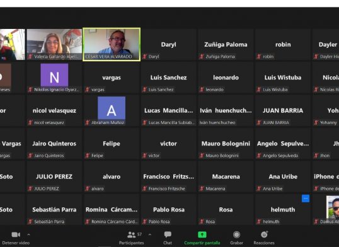
Task: Click the muted mic icon on Daryl tile
Action: click(x=145, y=57)
